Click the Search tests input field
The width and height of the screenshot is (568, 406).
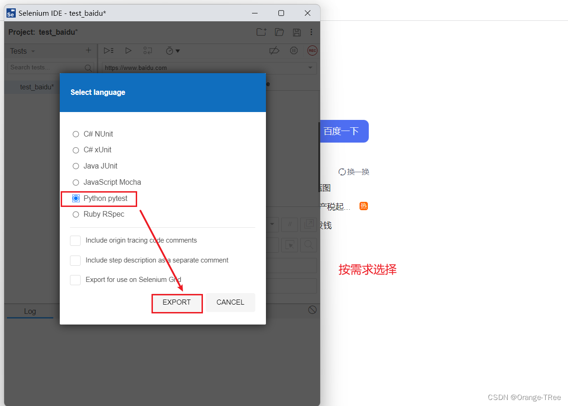[50, 68]
